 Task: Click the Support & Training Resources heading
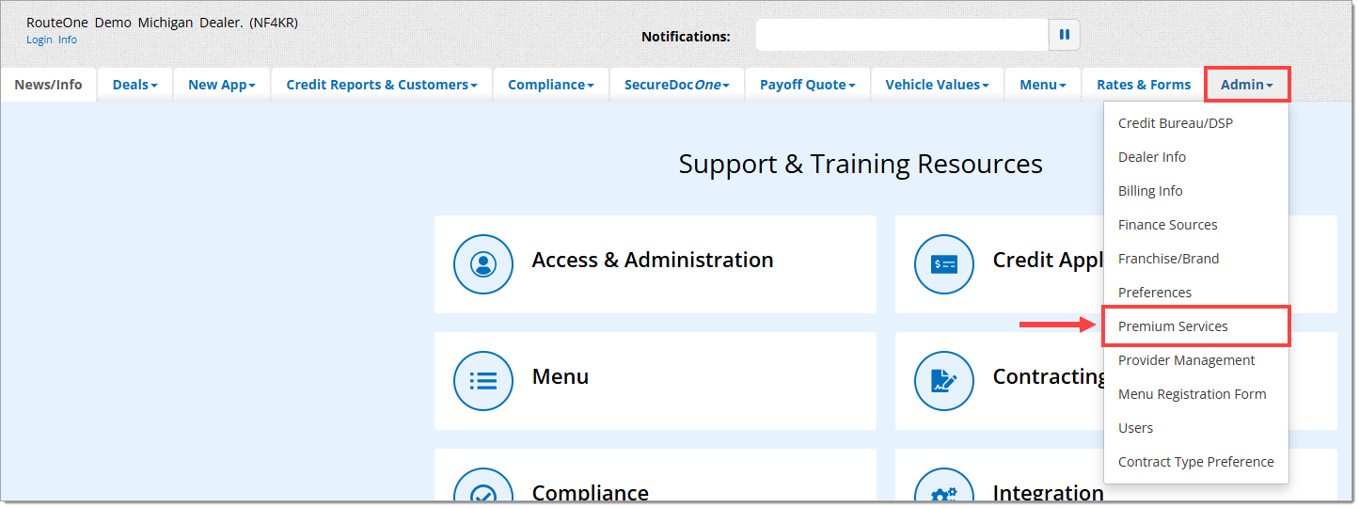click(861, 165)
